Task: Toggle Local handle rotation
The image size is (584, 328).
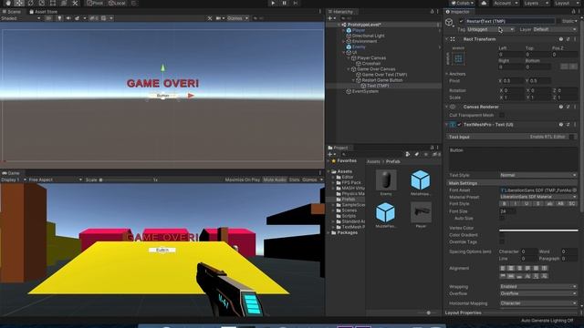Action: 117,3
